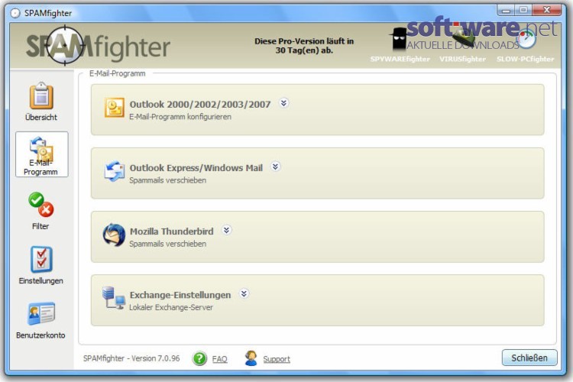573x382 pixels.
Task: Open the Filter check/cross icon
Action: pos(41,204)
